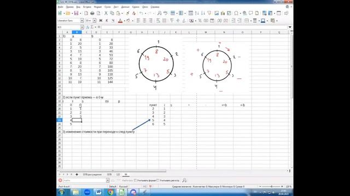This screenshot has height=196, width=350.
Task: Open Find and Replace from find toolbar
Action: 184,180
